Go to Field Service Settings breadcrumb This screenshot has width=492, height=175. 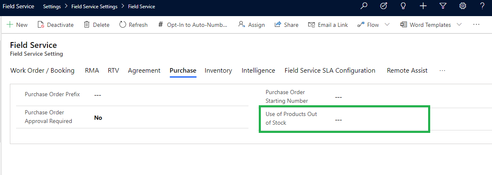94,7
